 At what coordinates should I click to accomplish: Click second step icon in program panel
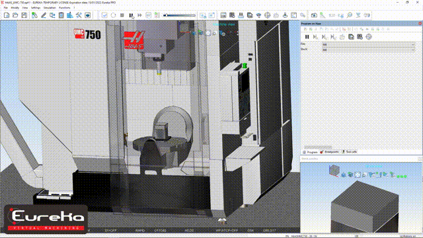coord(325,37)
